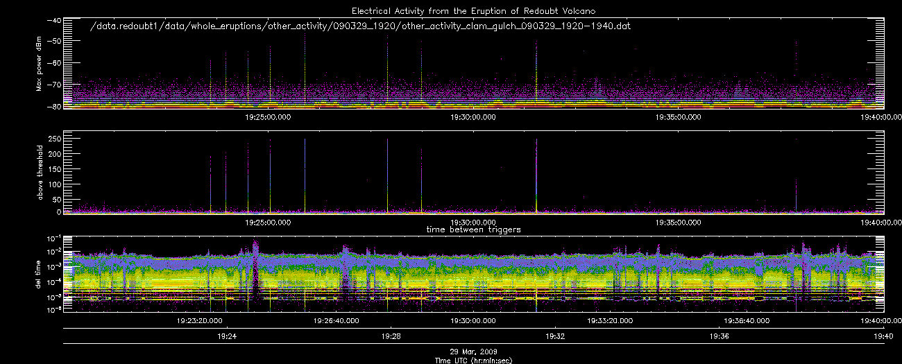
Task: Click the 150 tick on above threshold axis
Action: click(x=54, y=168)
